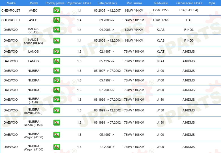The height and width of the screenshot is (153, 221).
Task: Click F14D3 in the KALOS sedan row
Action: (x=189, y=40)
